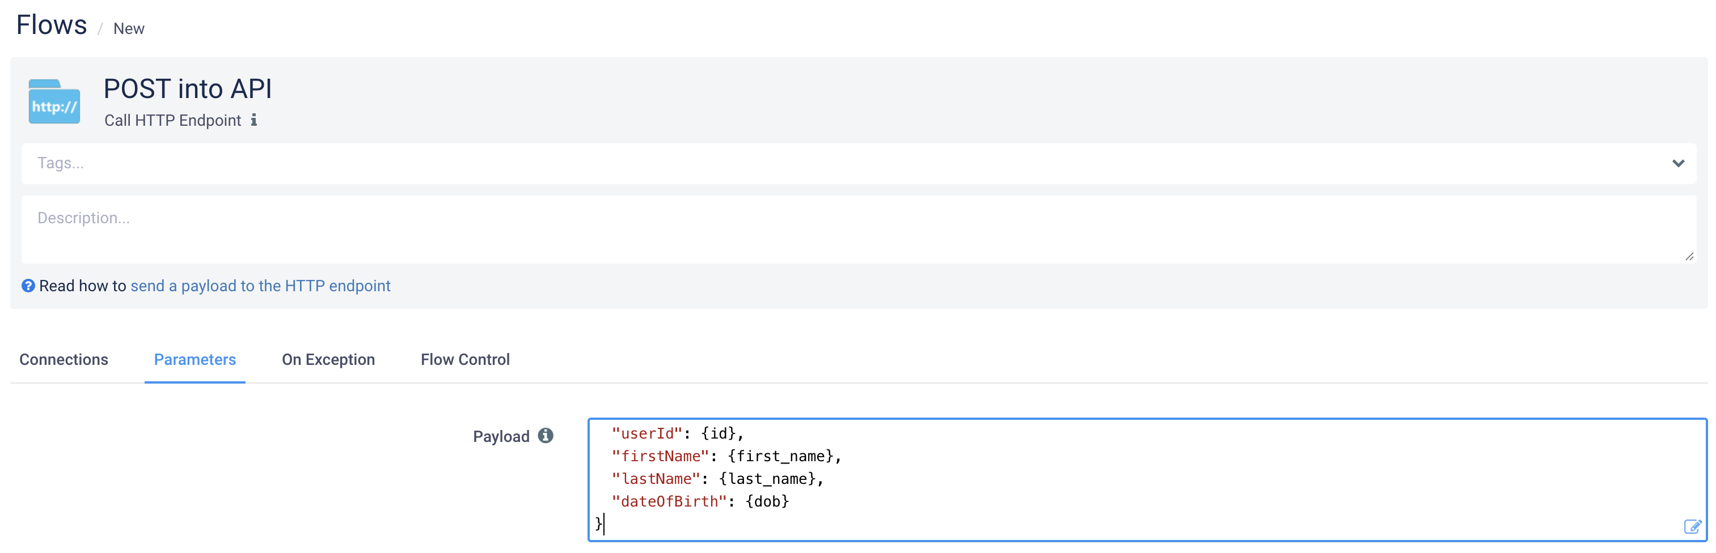Screen dimensions: 1716x553
Task: Click the http:// folder icon
Action: coord(54,102)
